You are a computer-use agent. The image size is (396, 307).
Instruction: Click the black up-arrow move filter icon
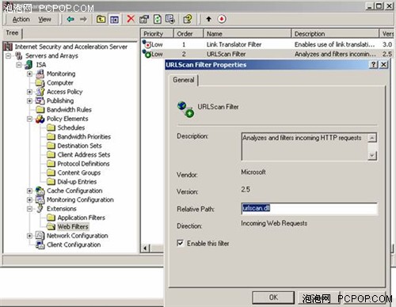[x=208, y=19]
